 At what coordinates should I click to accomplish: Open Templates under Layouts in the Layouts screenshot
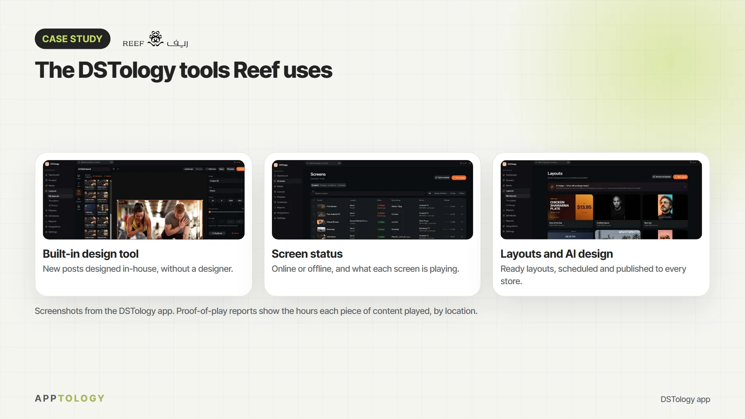pyautogui.click(x=511, y=201)
